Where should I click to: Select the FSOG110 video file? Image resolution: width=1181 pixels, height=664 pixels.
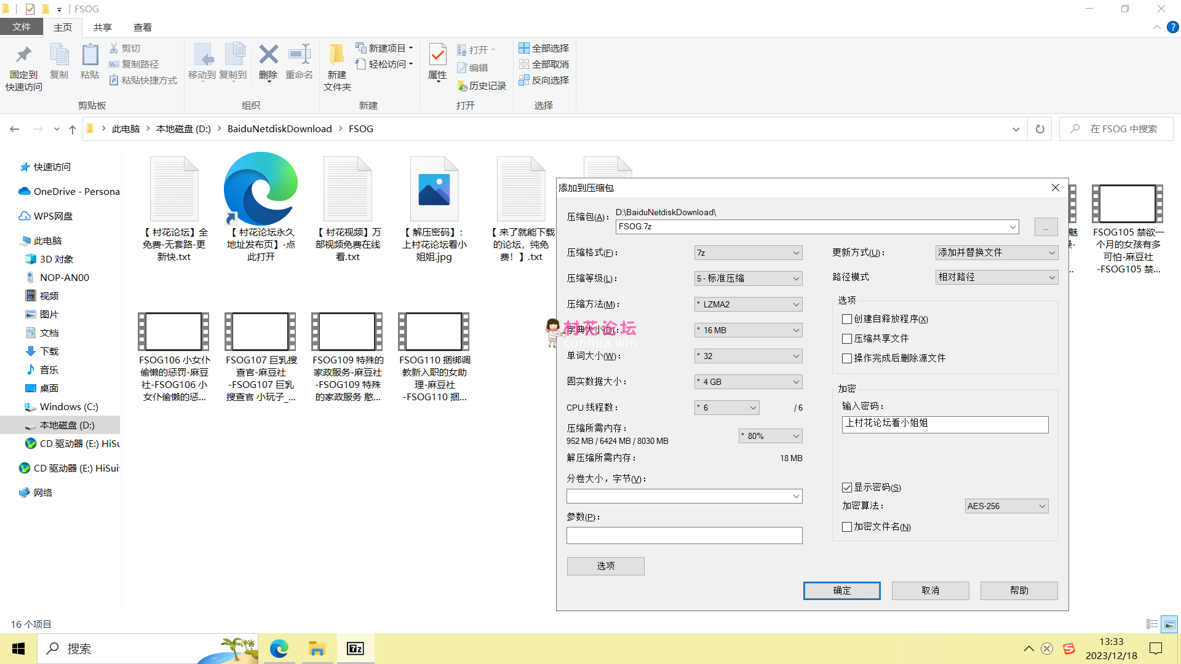(434, 358)
